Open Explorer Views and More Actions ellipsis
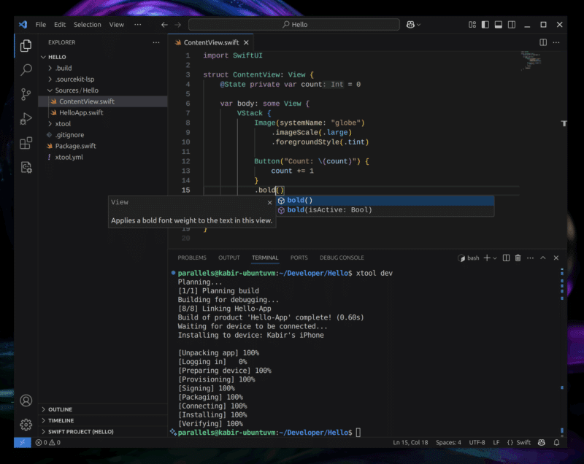Image resolution: width=584 pixels, height=464 pixels. pyautogui.click(x=156, y=42)
